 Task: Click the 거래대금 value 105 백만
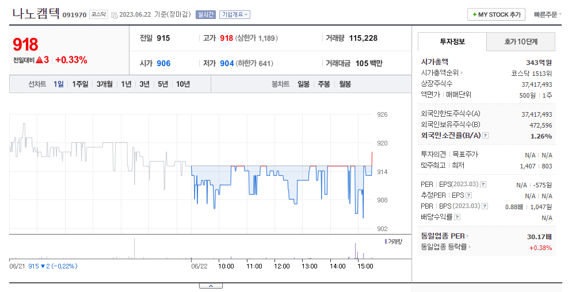coord(369,63)
